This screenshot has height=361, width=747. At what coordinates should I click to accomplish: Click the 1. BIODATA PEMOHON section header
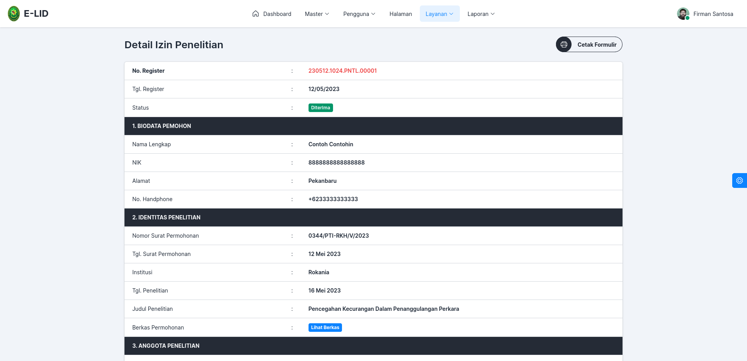pos(373,126)
